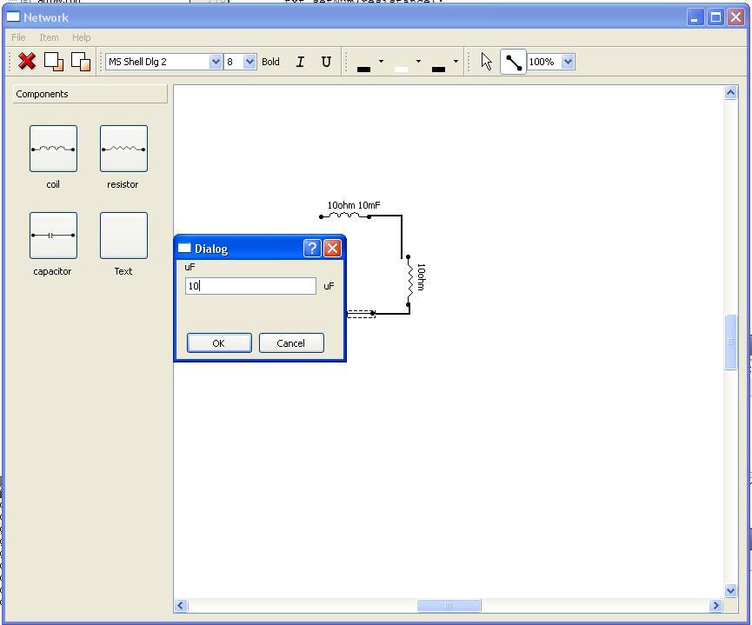This screenshot has width=752, height=625.
Task: Click the red X delete icon
Action: [x=27, y=62]
